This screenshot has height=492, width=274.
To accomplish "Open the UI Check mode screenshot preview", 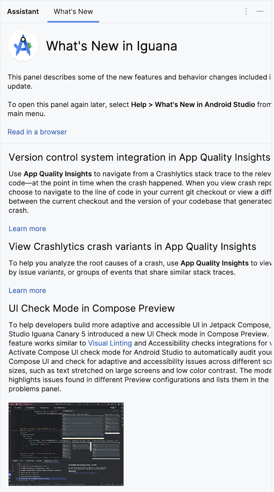I will (x=65, y=444).
